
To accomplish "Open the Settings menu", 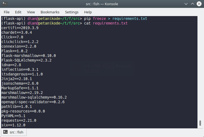I will (72, 12).
